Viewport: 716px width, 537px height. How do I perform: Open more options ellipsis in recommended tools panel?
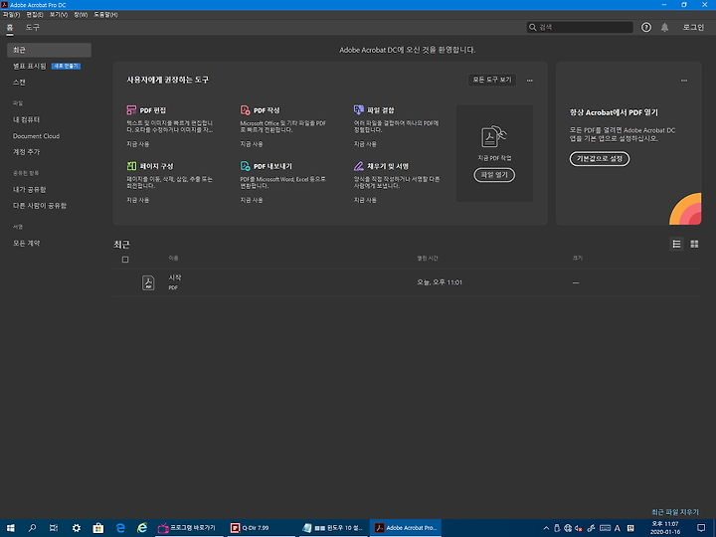[530, 81]
